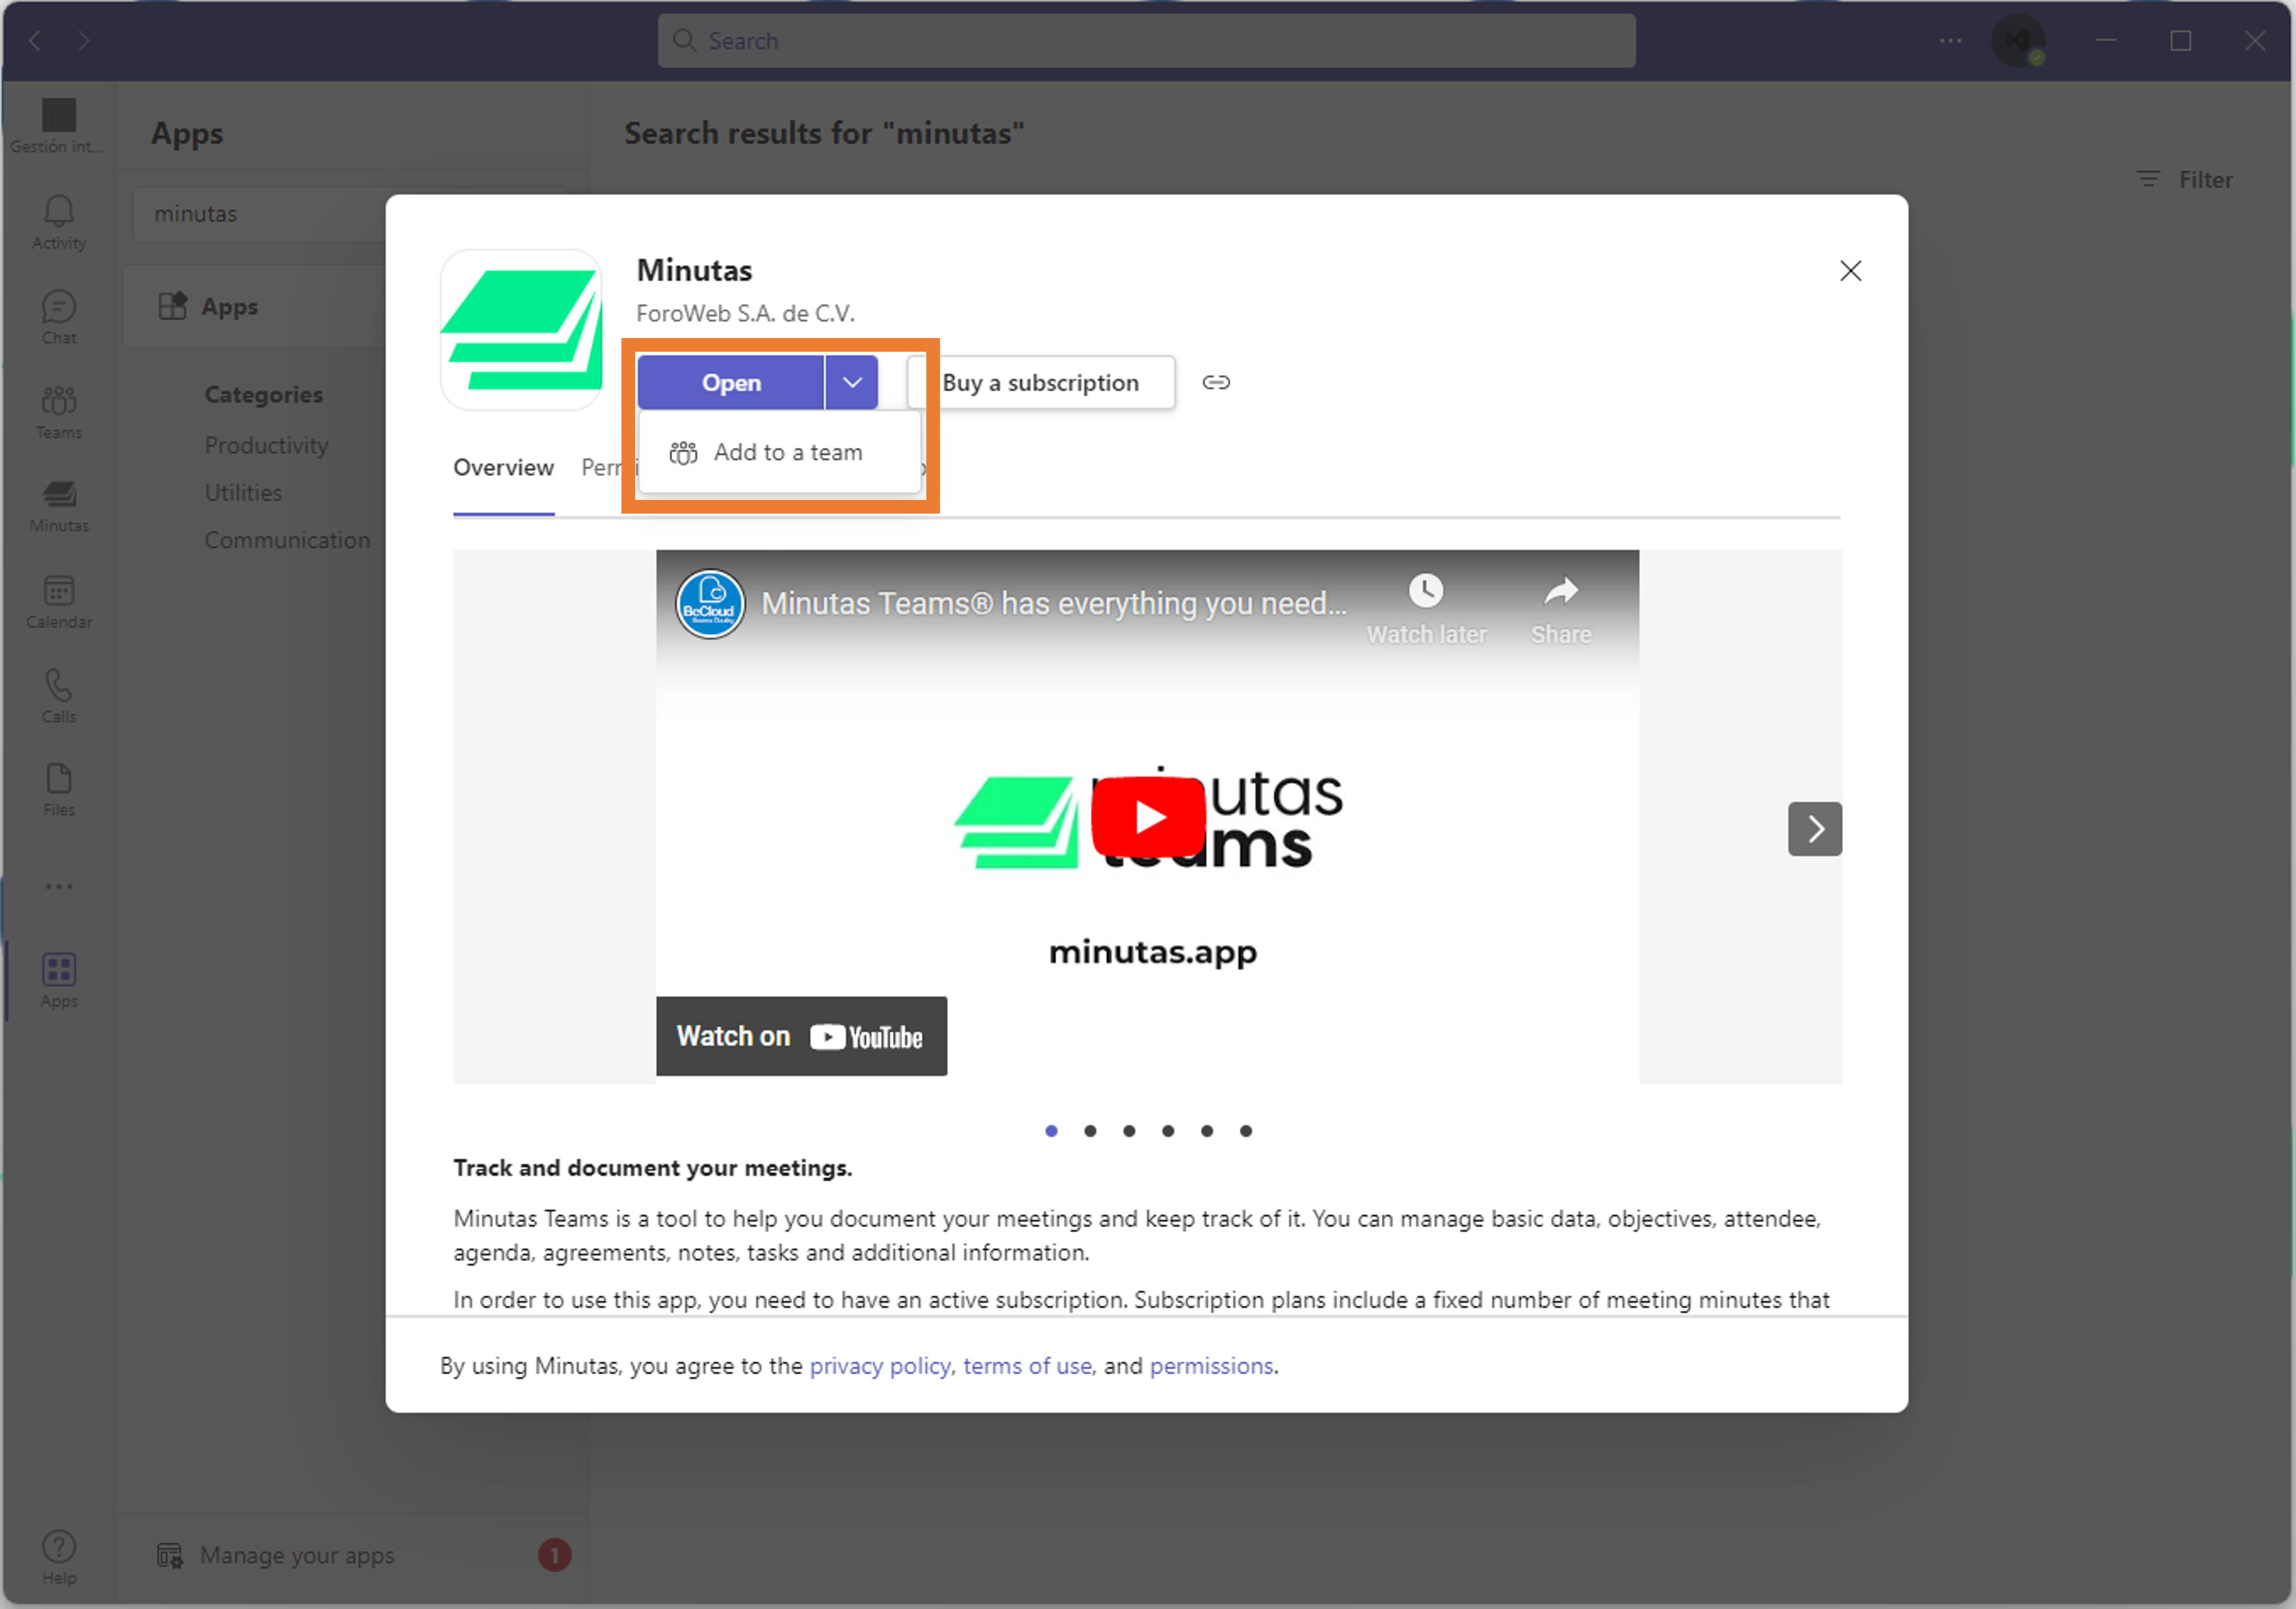Screen dimensions: 2296x1609
Task: Open the Filter option
Action: point(2184,179)
